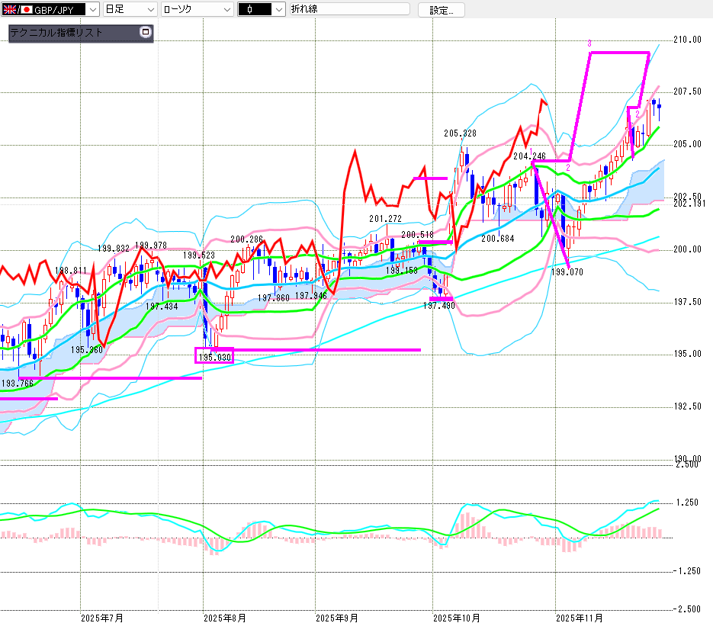Click the 197.490 low price label
Screen dimensions: 713x623
pos(438,305)
